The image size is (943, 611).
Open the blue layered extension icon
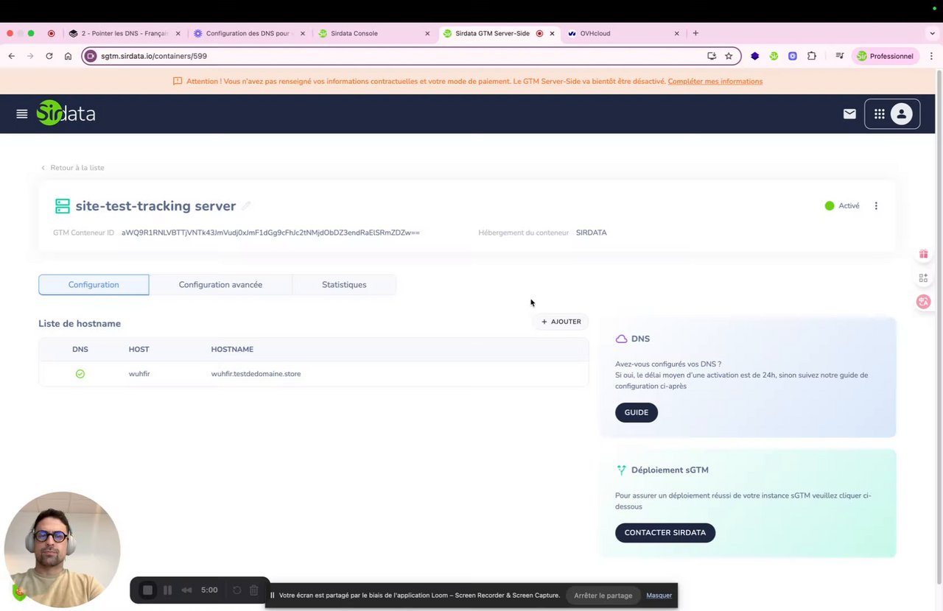coord(755,56)
